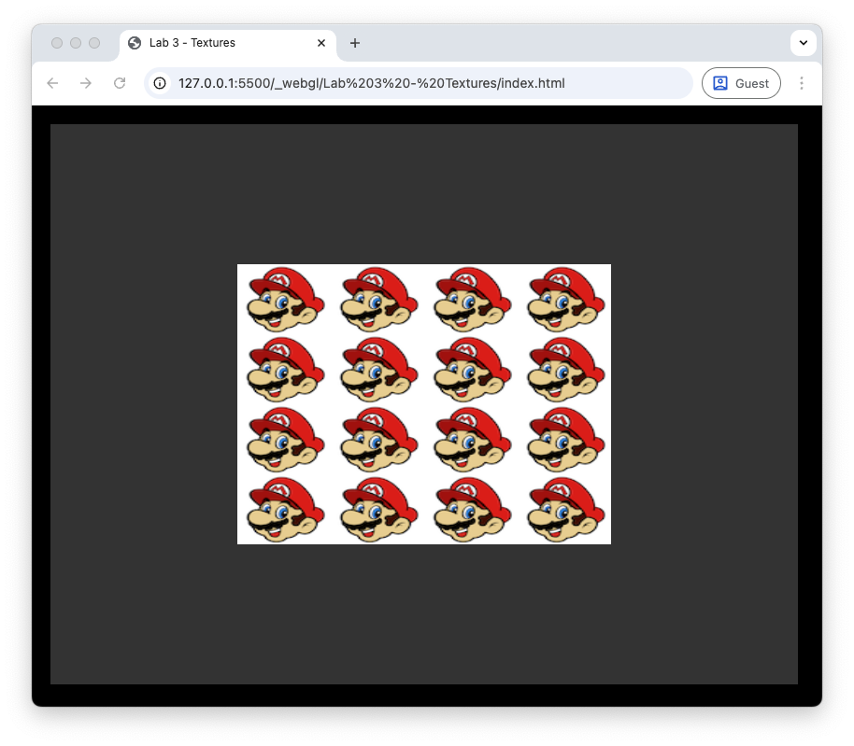
Task: Expand the tab search dropdown chevron
Action: click(x=804, y=43)
